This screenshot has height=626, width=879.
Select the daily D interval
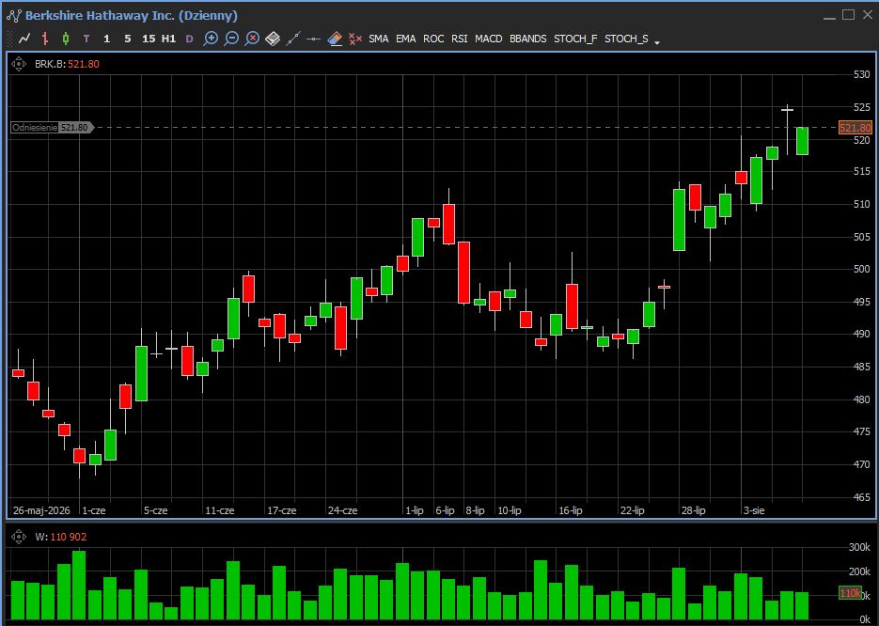click(x=190, y=39)
